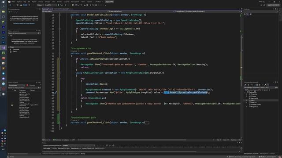Click the Undo toolbar icon
282x158 pixels.
(30, 5)
